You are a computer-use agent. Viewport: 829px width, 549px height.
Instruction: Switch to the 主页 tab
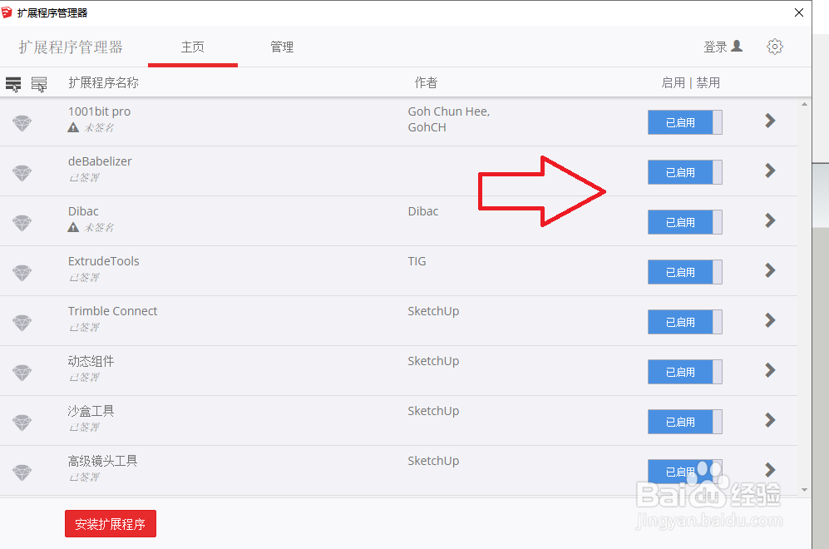pos(192,47)
